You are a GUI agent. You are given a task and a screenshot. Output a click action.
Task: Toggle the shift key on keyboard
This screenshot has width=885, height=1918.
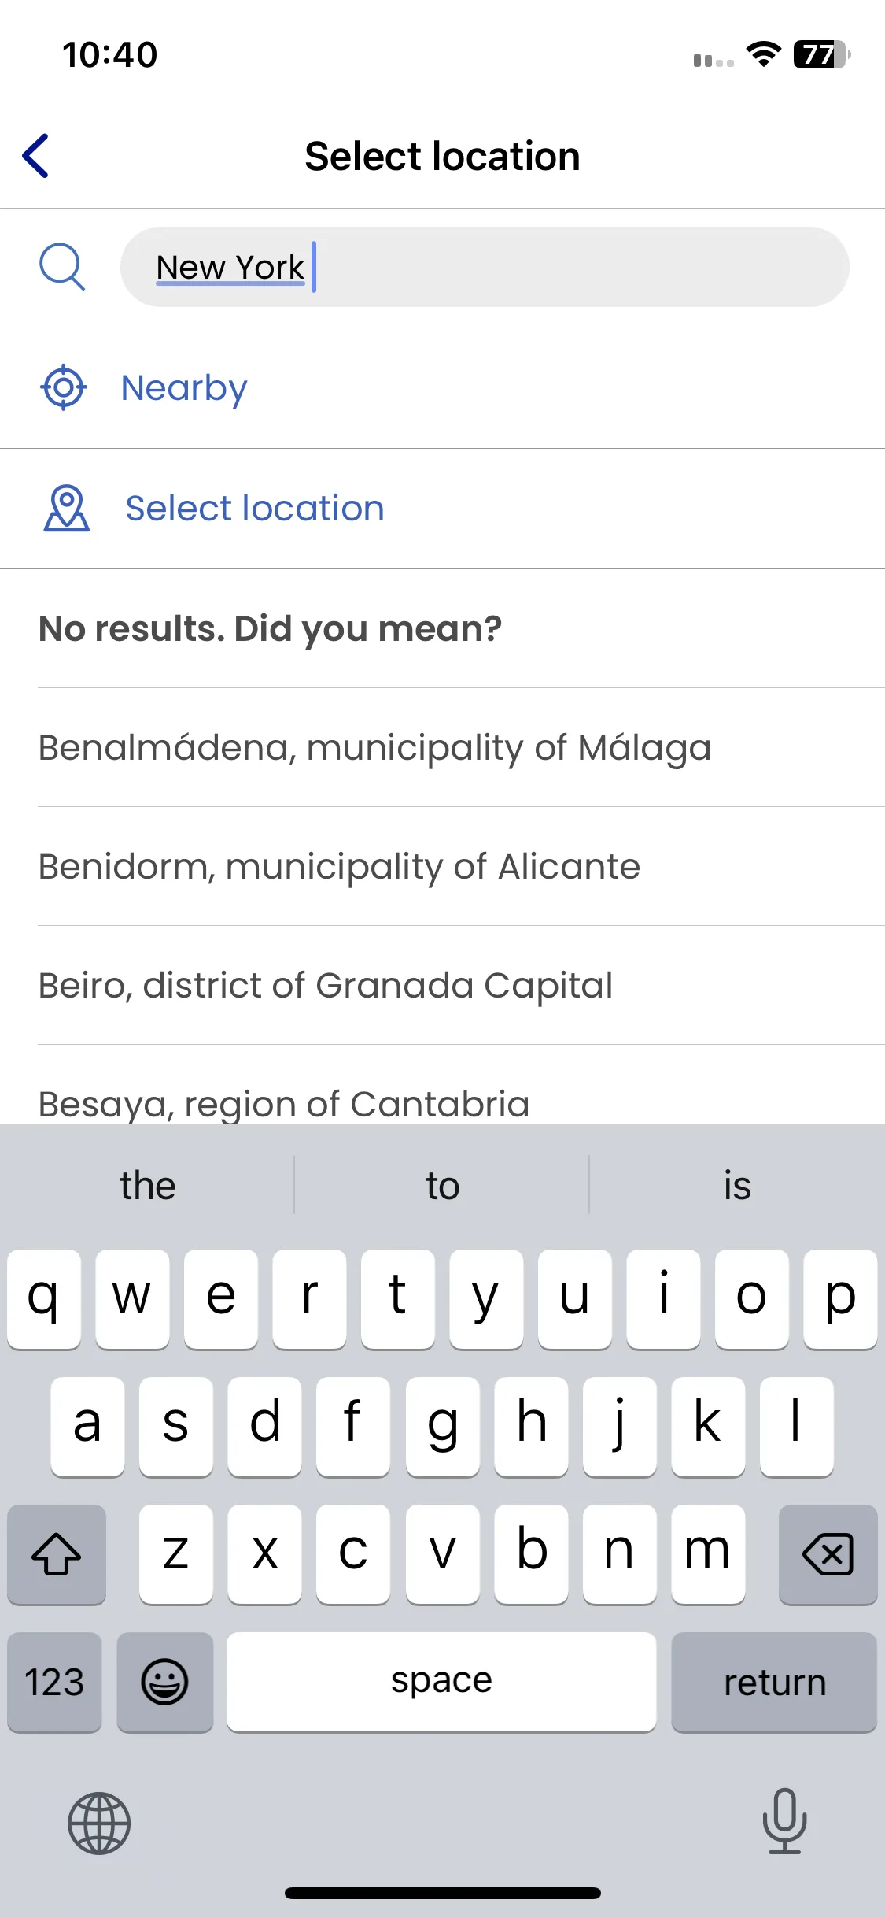pos(57,1554)
